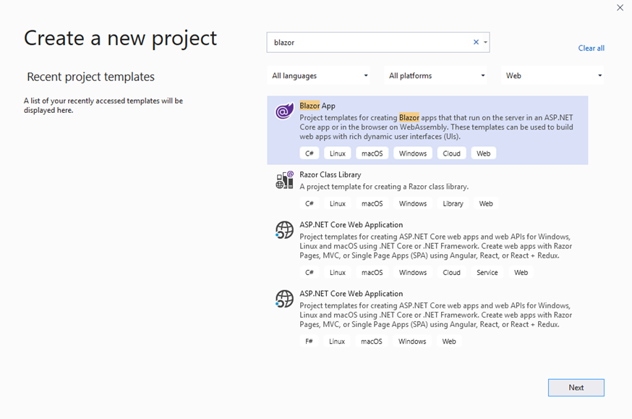Screen dimensions: 632x419
Task: Select the ASP.NET Core Web Application tagged Service
Action: point(351,224)
